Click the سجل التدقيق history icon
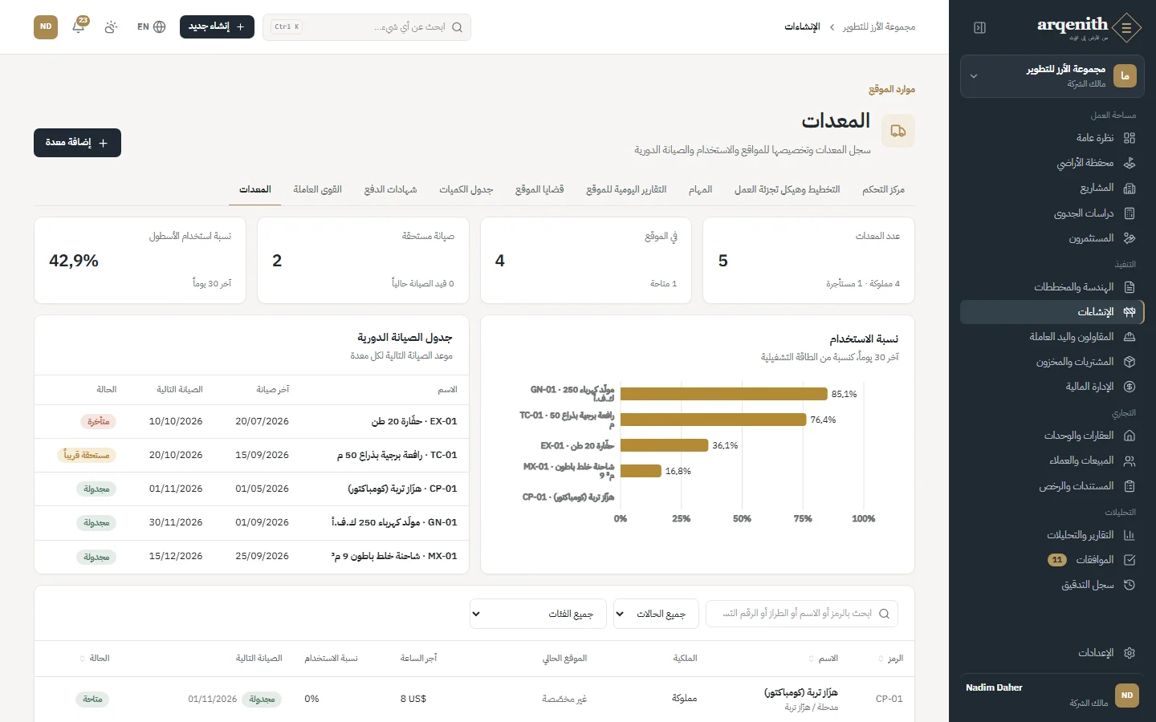1156x722 pixels. pos(1130,585)
